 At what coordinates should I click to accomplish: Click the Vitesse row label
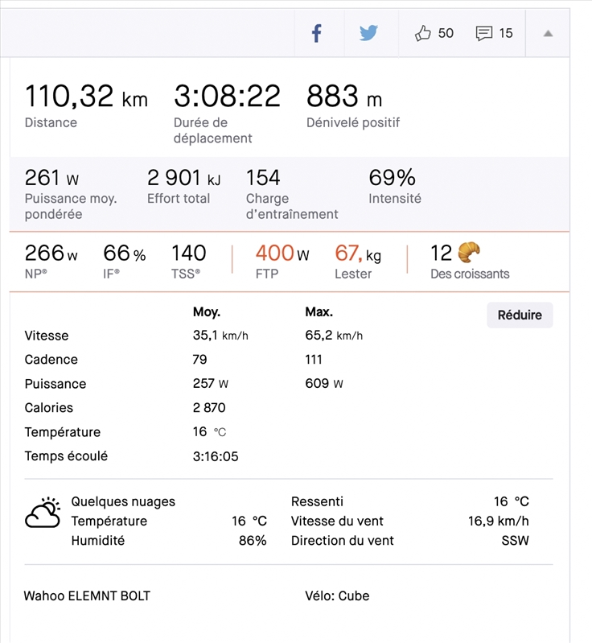[x=47, y=336]
